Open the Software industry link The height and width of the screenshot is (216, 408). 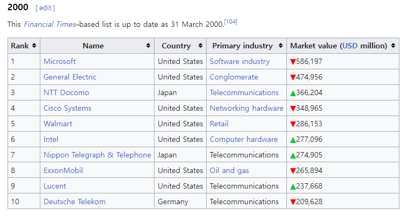(240, 62)
